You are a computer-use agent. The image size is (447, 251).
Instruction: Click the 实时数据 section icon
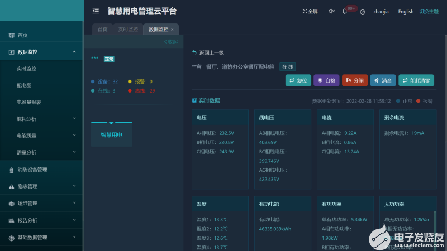click(x=194, y=100)
